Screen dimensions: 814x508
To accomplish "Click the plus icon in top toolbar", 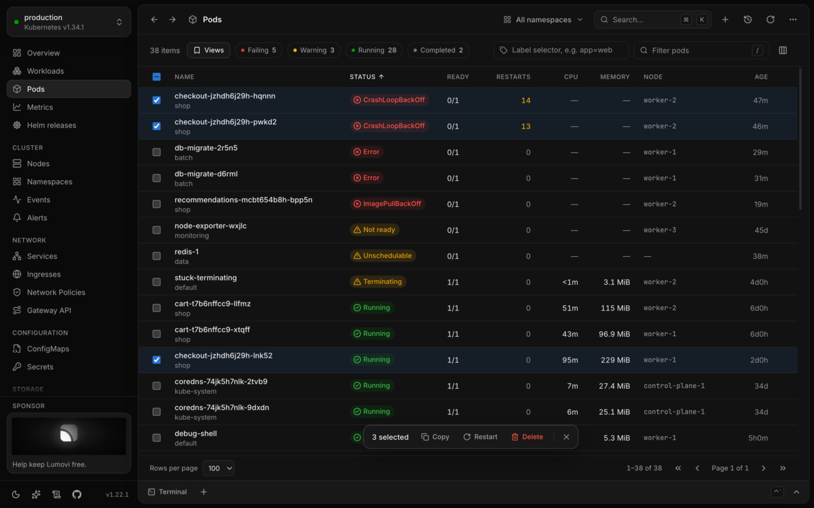I will pyautogui.click(x=725, y=20).
